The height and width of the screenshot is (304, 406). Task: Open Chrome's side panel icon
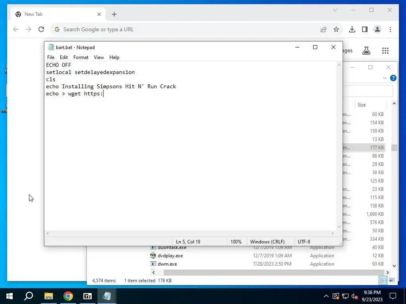coord(365,29)
